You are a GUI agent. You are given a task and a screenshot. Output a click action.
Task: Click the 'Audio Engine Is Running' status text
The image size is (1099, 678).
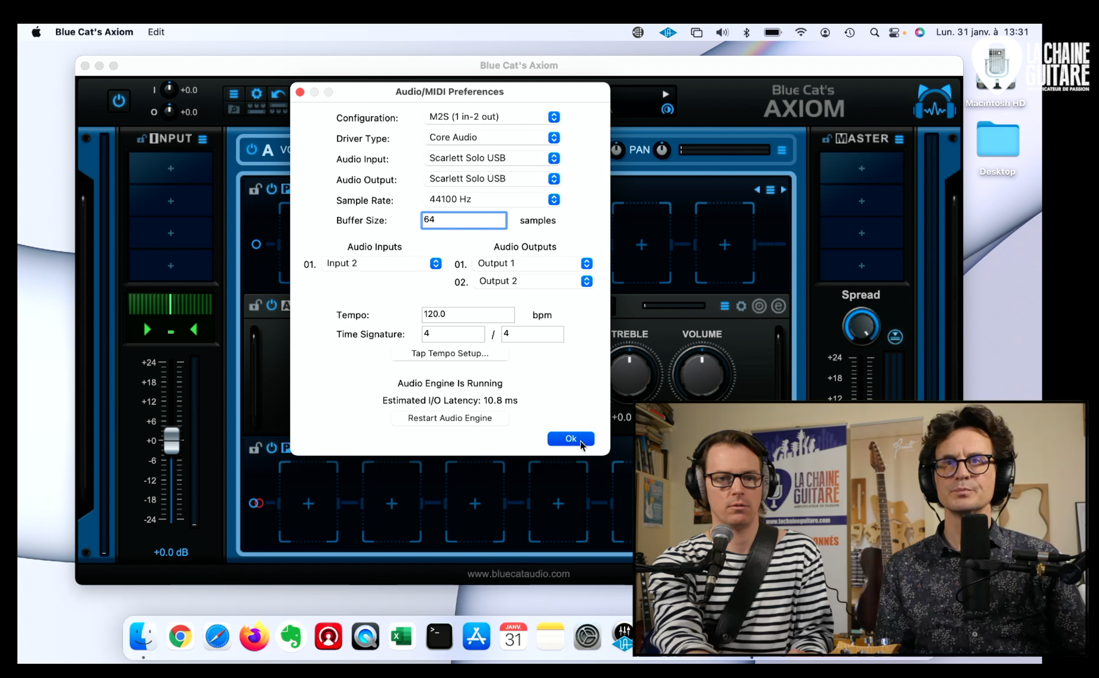(x=450, y=383)
